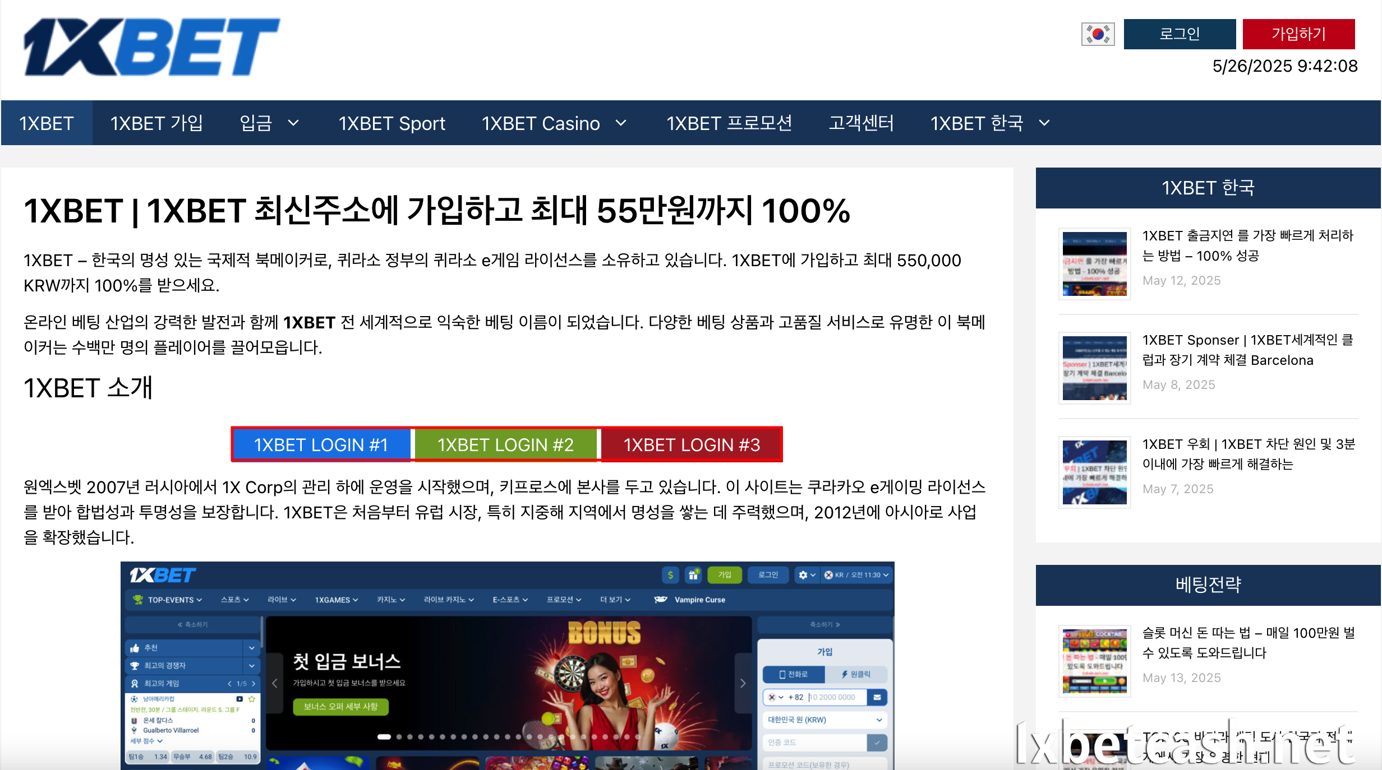Open the 1XBET Sport menu item
Screen dimensions: 1382x770
tap(391, 123)
